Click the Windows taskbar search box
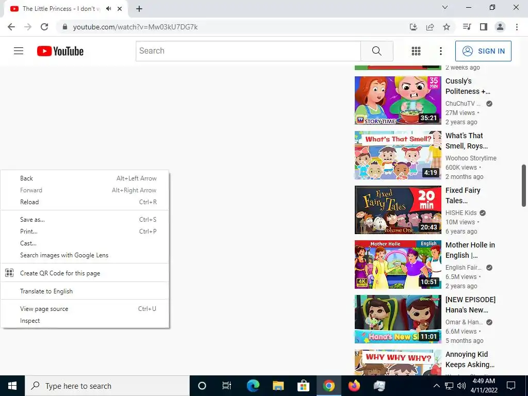 (107, 386)
